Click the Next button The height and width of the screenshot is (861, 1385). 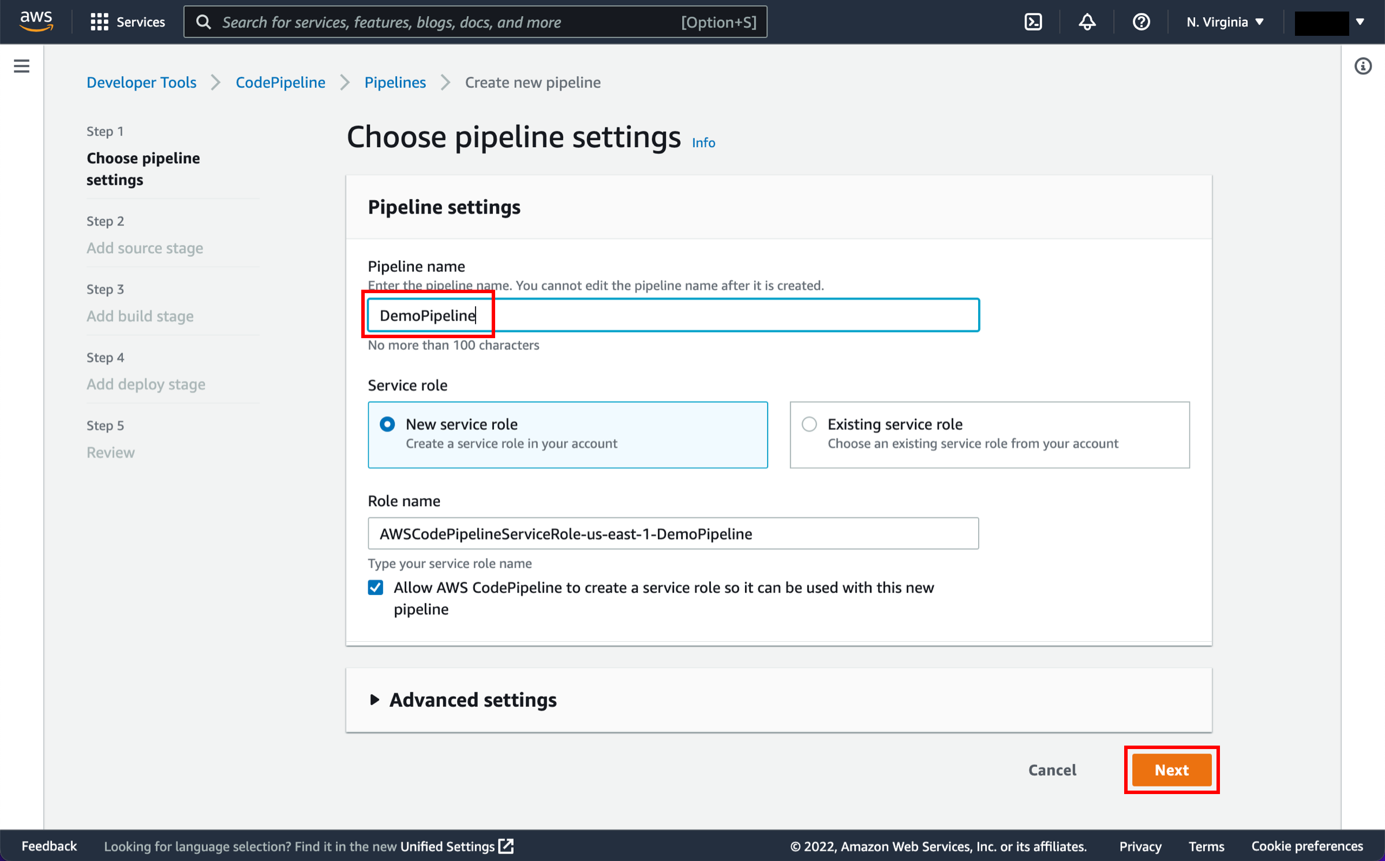(x=1171, y=770)
